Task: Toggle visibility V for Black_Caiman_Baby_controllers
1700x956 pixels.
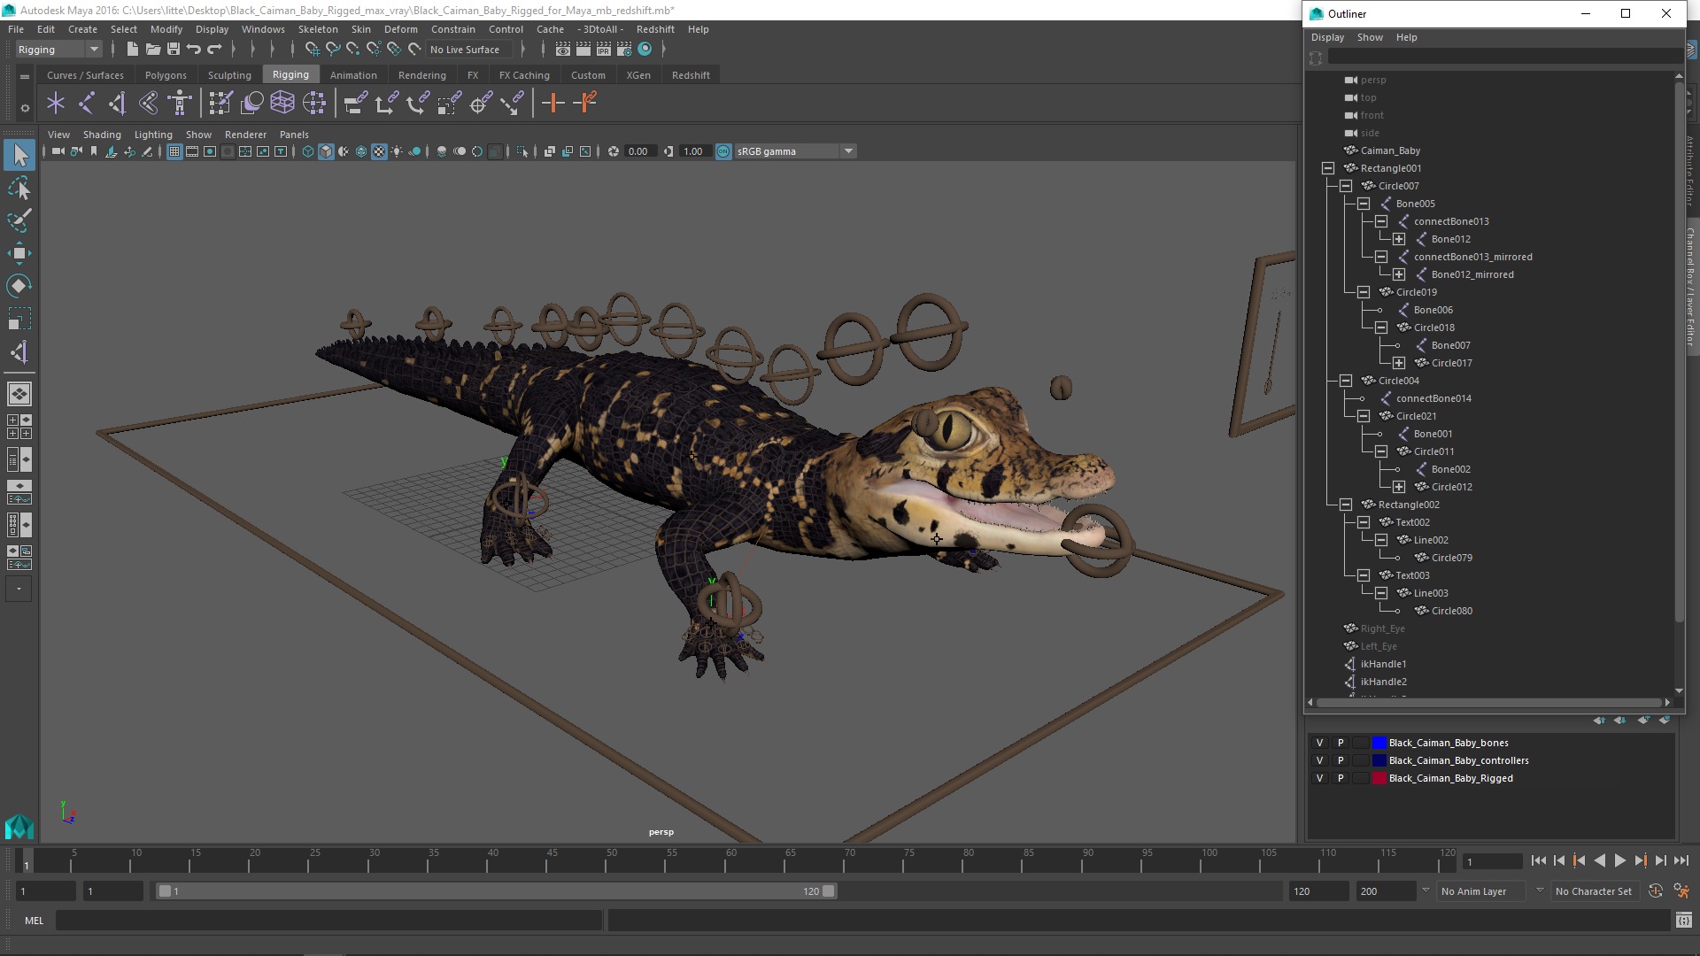Action: (x=1318, y=759)
